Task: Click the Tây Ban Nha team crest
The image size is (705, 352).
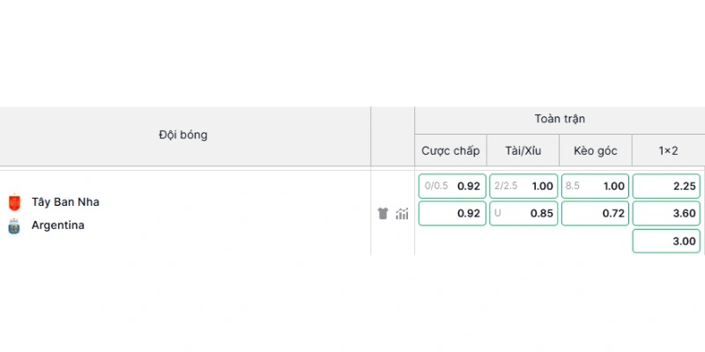Action: pos(14,202)
